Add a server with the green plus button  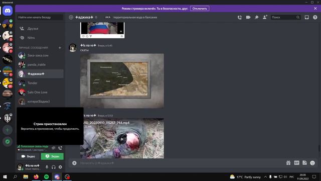click(x=8, y=130)
